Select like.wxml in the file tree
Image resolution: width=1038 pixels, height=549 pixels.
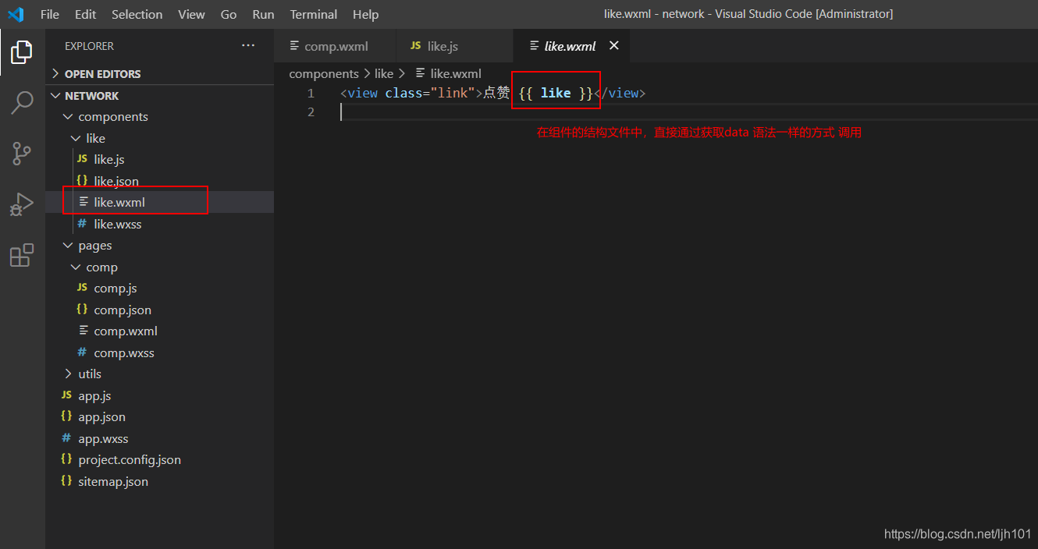tap(159, 202)
